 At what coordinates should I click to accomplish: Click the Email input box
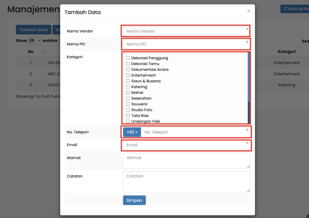pos(184,145)
